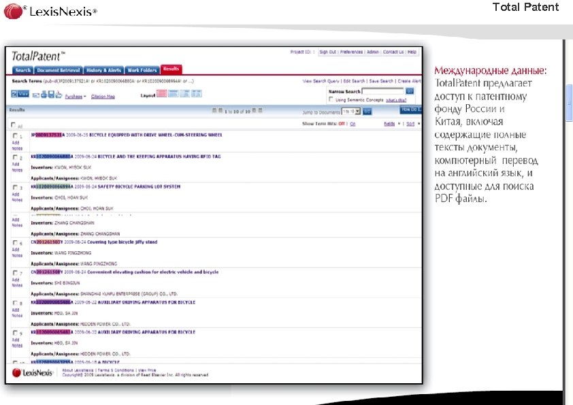Viewport: 573px width, 405px height.
Task: Click the Create Alert link
Action: pos(409,81)
